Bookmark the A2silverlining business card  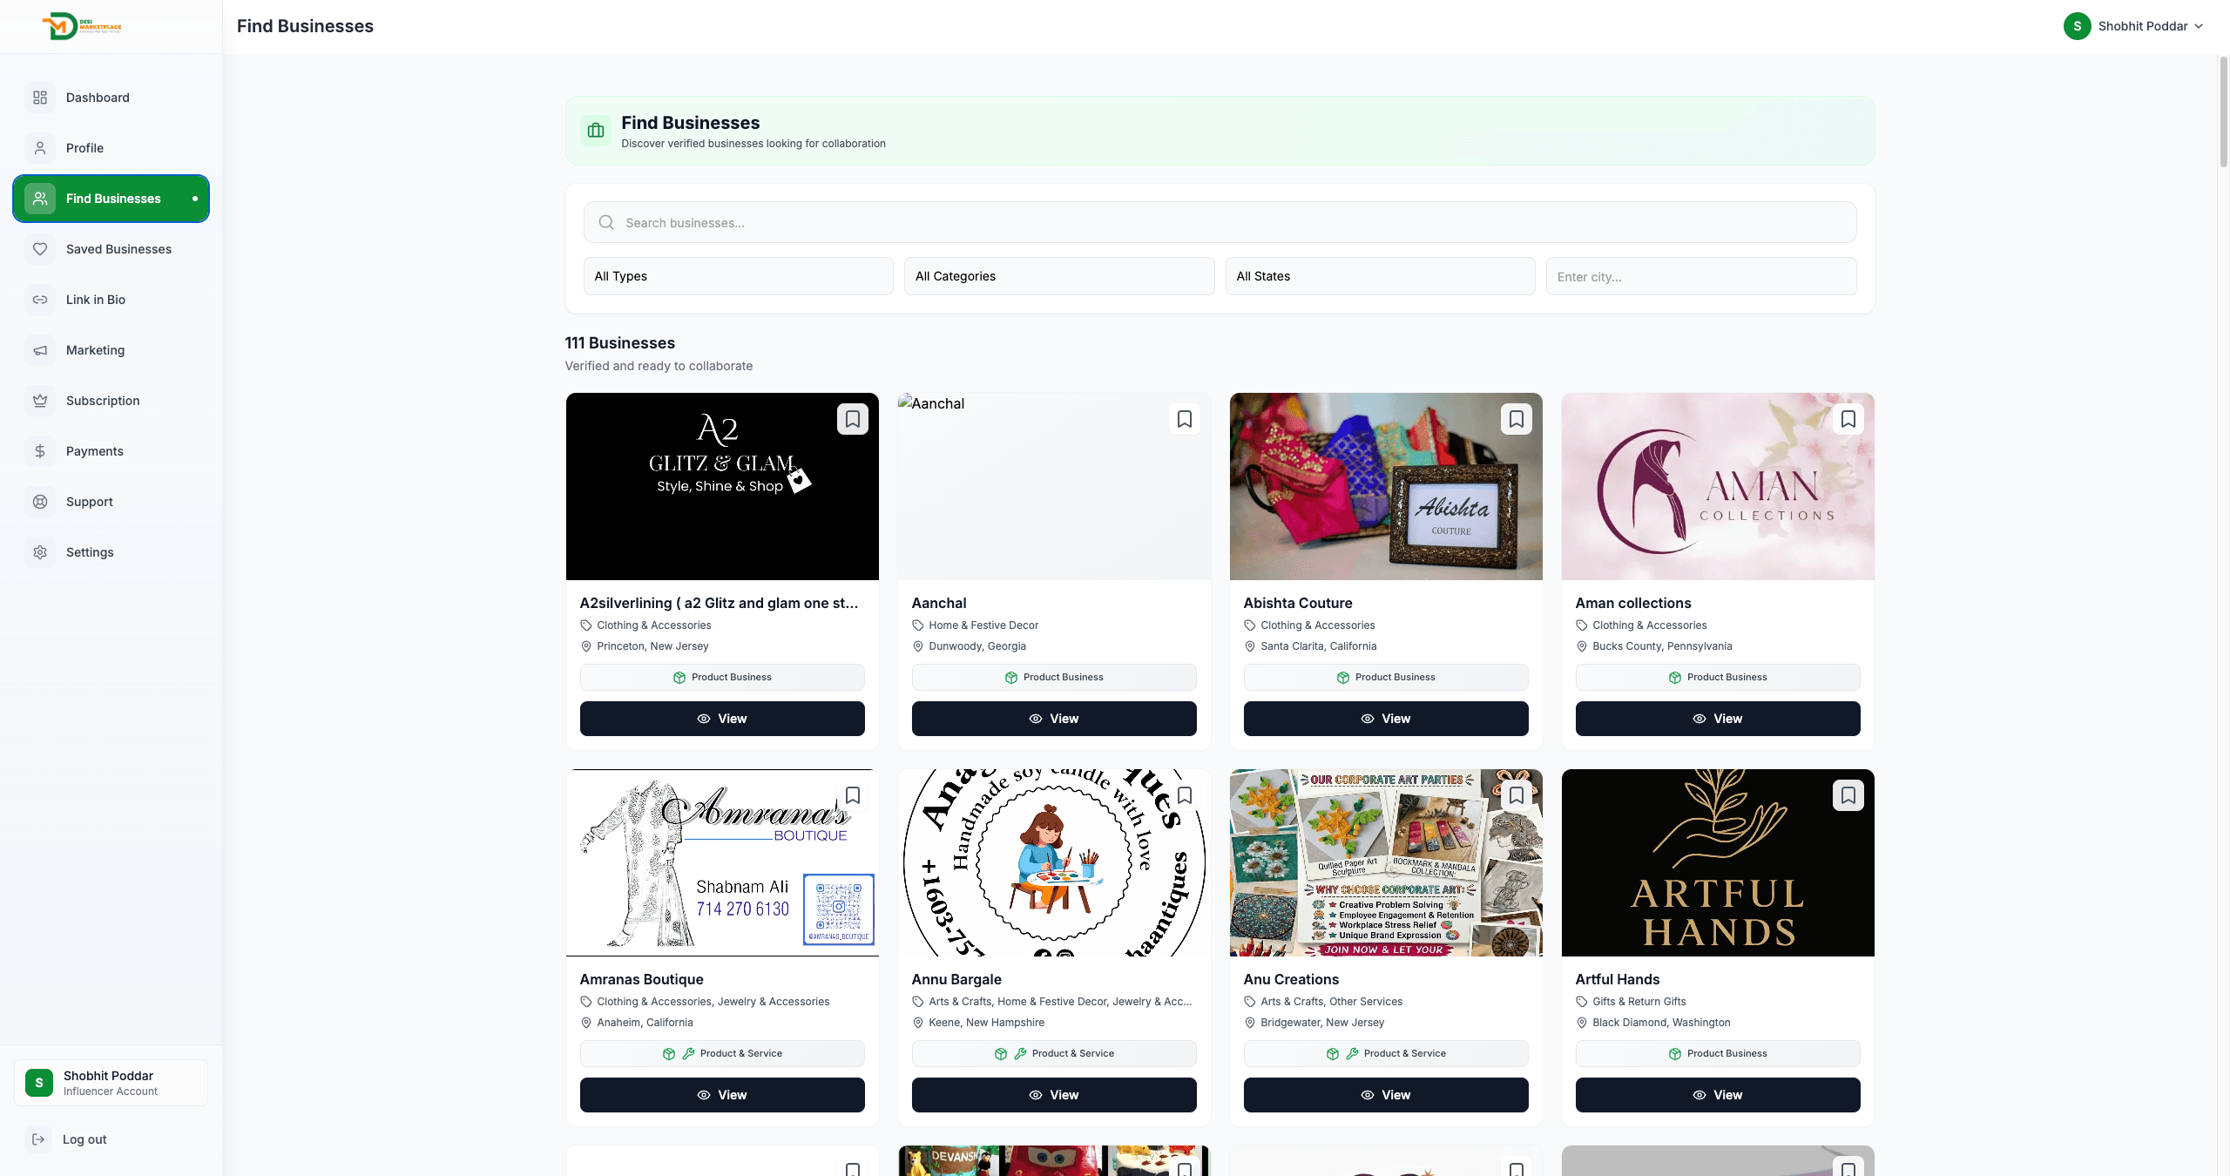[x=853, y=419]
